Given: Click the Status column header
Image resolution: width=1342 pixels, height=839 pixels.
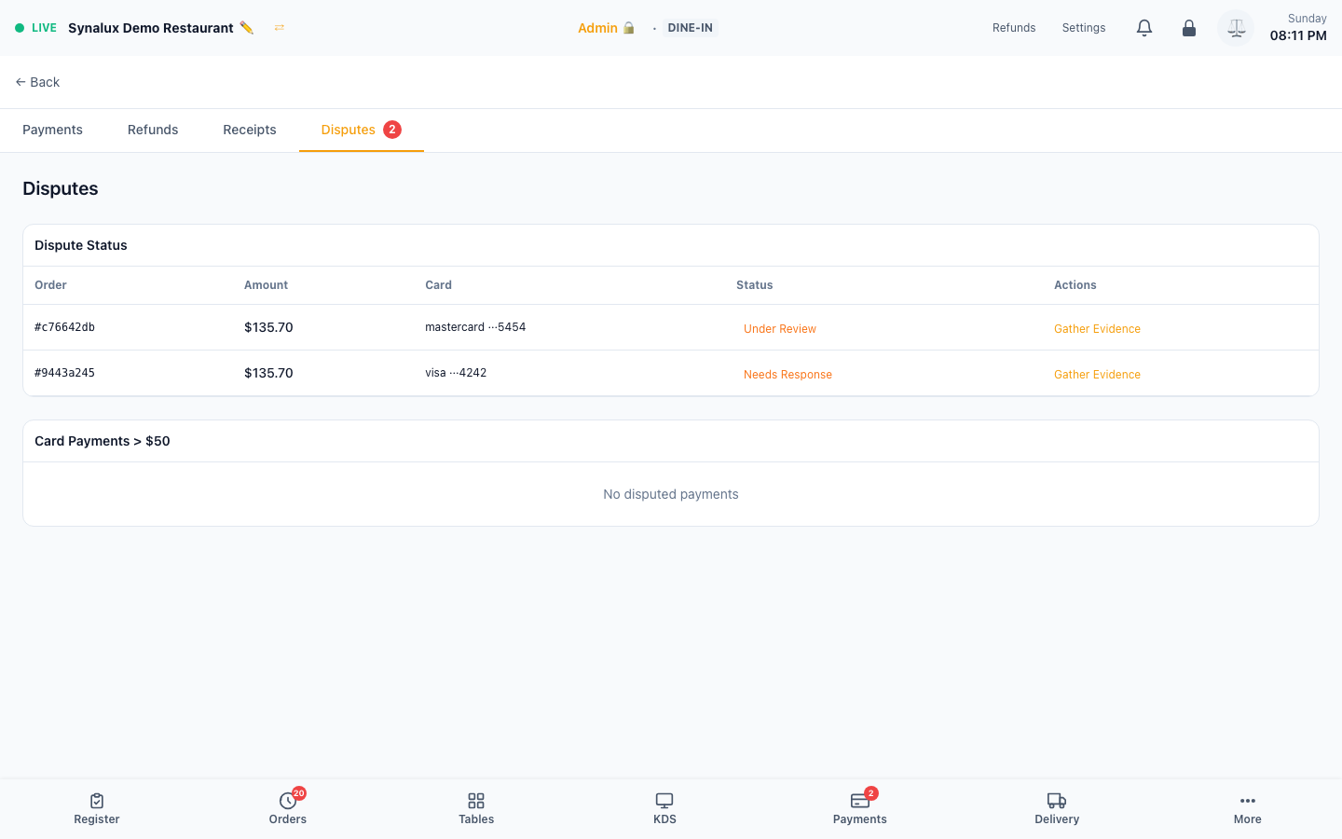Looking at the screenshot, I should click(754, 285).
